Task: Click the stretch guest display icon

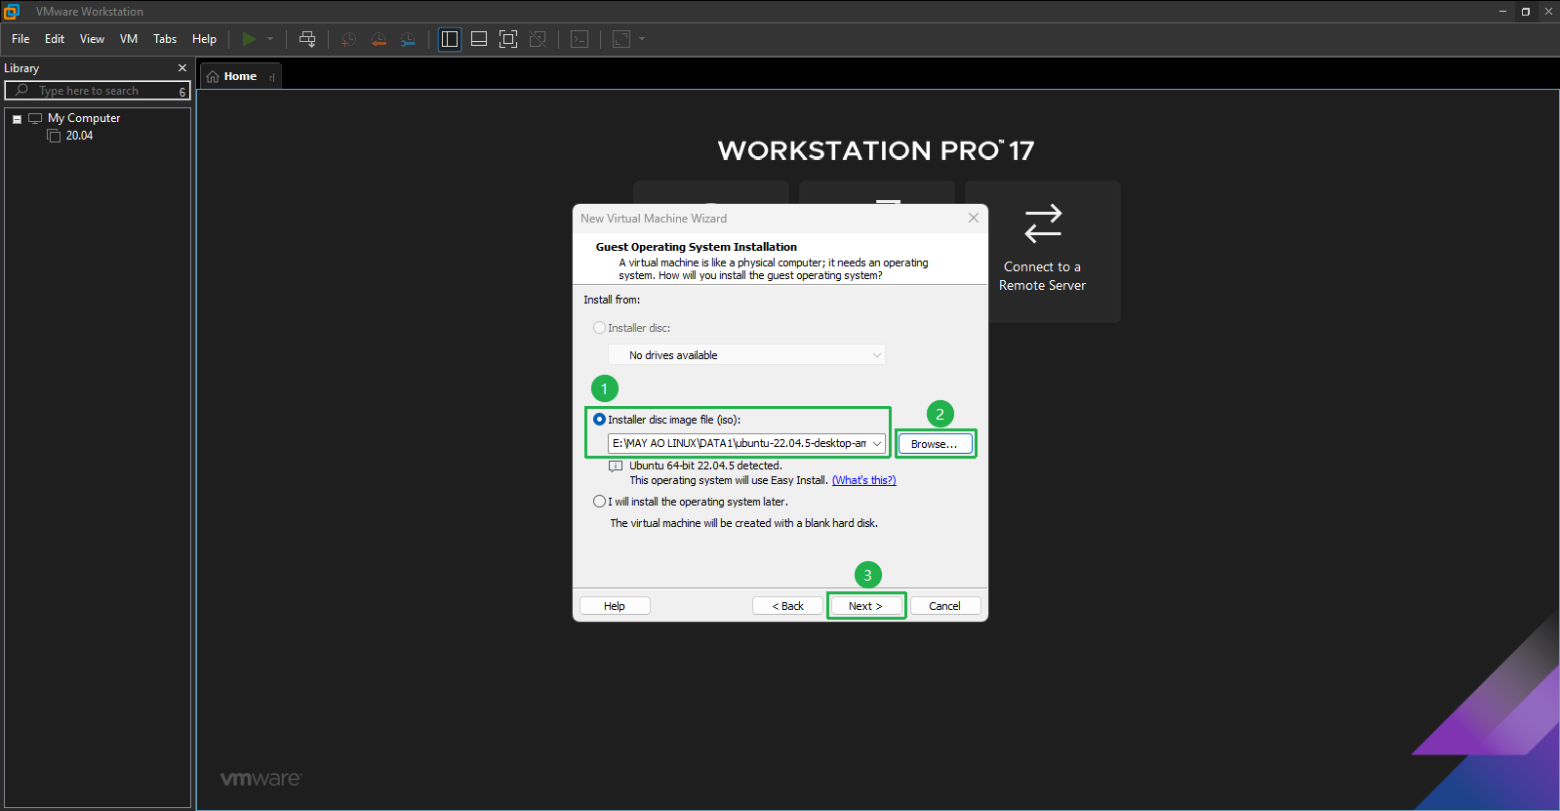Action: (621, 39)
